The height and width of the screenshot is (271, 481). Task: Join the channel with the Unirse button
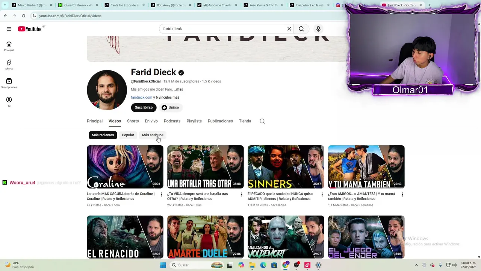click(x=170, y=108)
